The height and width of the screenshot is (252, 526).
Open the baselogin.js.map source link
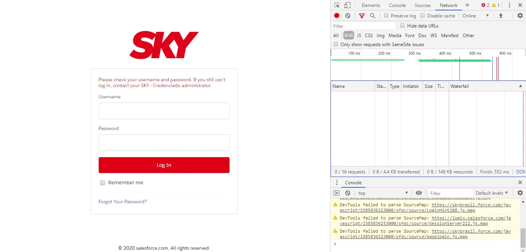(x=425, y=234)
